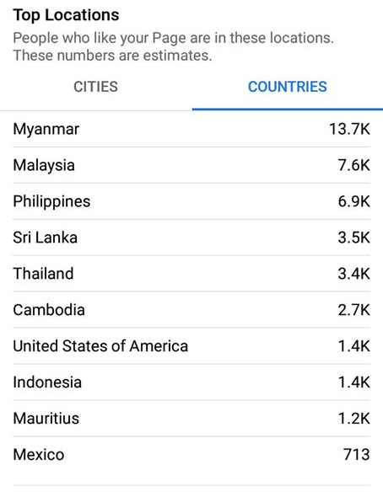Select the Mauritius row
The height and width of the screenshot is (497, 383).
pyautogui.click(x=191, y=418)
